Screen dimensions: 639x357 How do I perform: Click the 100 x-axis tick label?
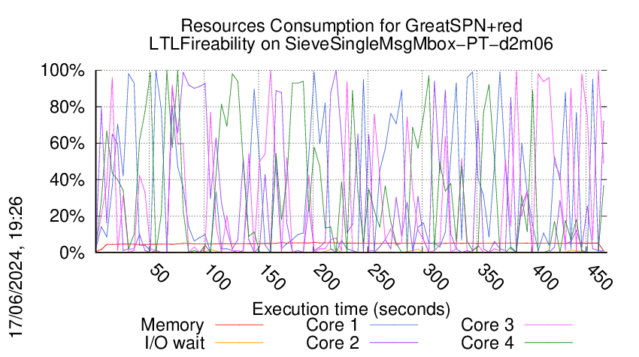pyautogui.click(x=217, y=277)
